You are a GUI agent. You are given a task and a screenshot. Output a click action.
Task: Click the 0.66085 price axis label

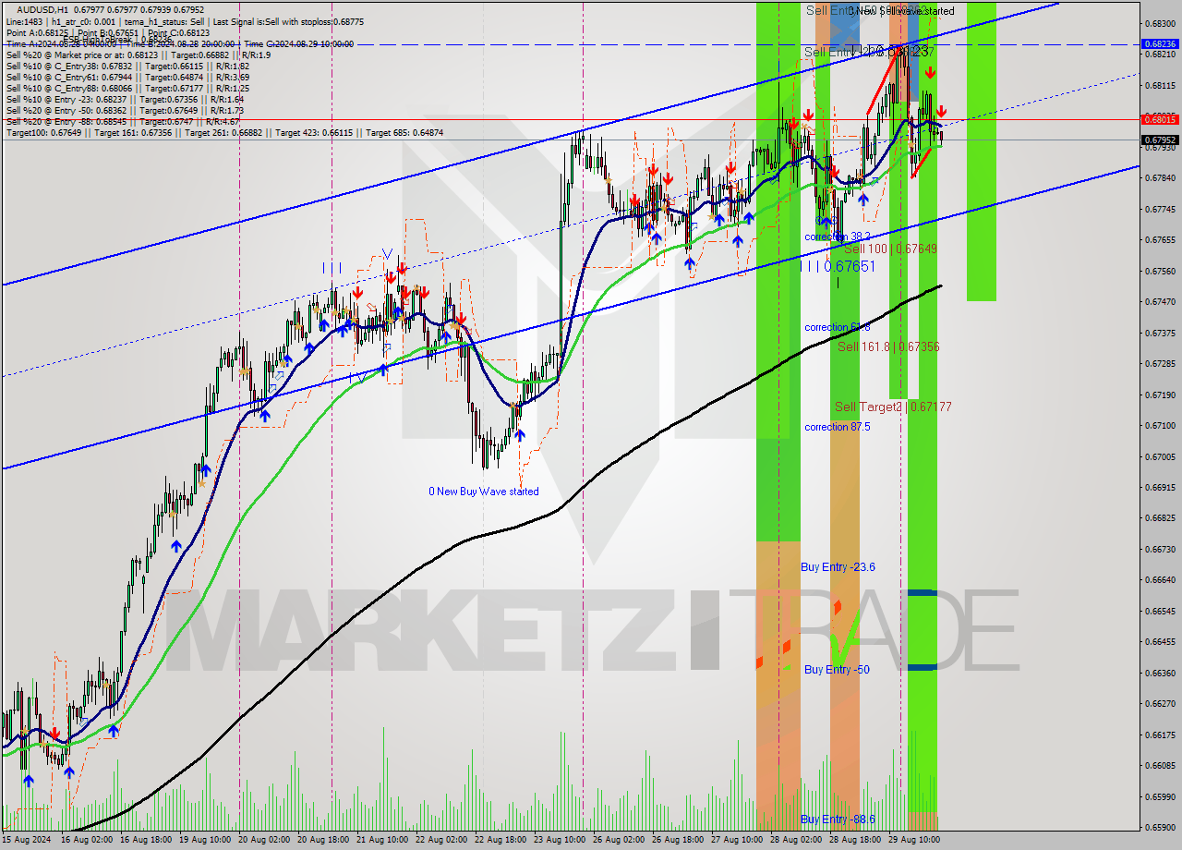1160,766
